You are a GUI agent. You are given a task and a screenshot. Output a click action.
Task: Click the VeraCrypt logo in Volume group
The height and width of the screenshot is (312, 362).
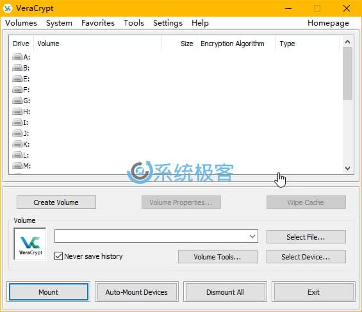pyautogui.click(x=30, y=244)
